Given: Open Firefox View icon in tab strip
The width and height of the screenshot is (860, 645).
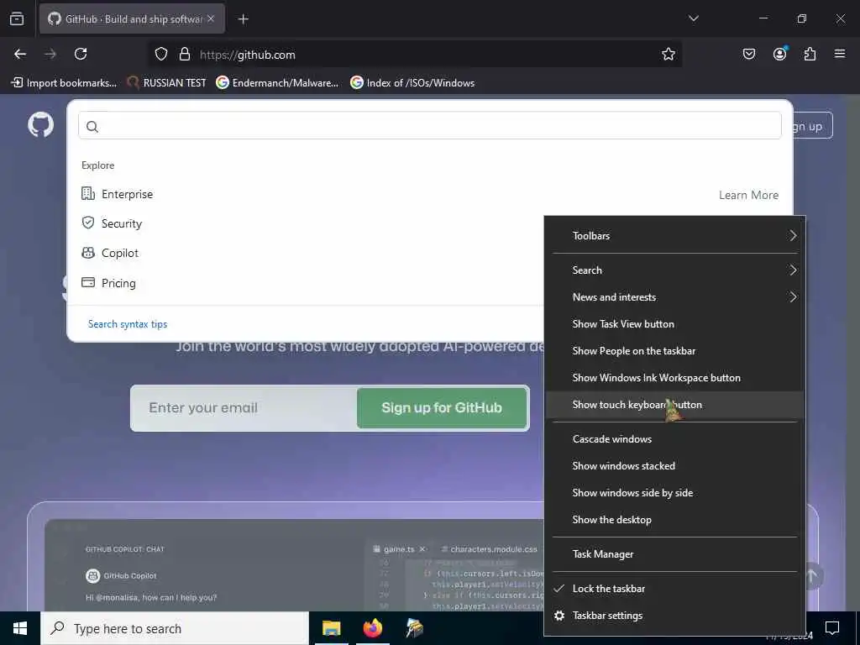Looking at the screenshot, I should tap(17, 18).
